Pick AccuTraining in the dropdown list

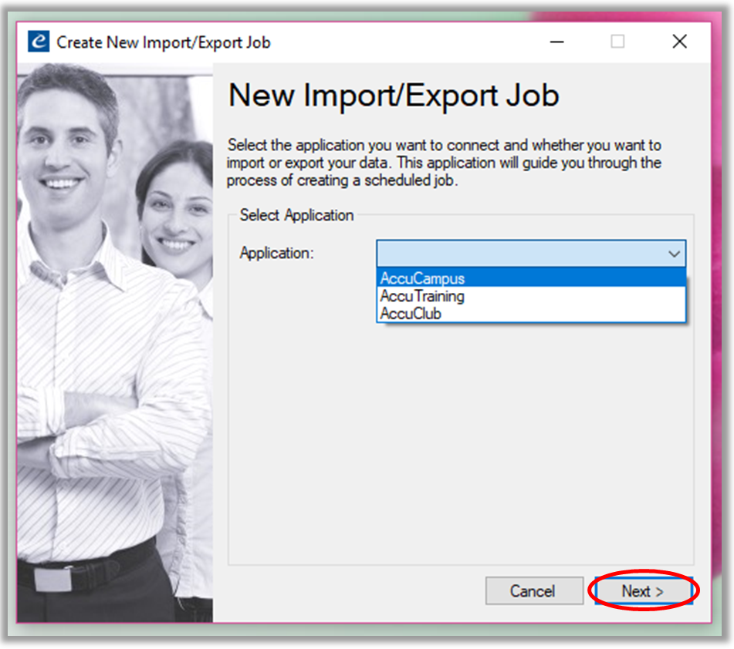coord(531,296)
